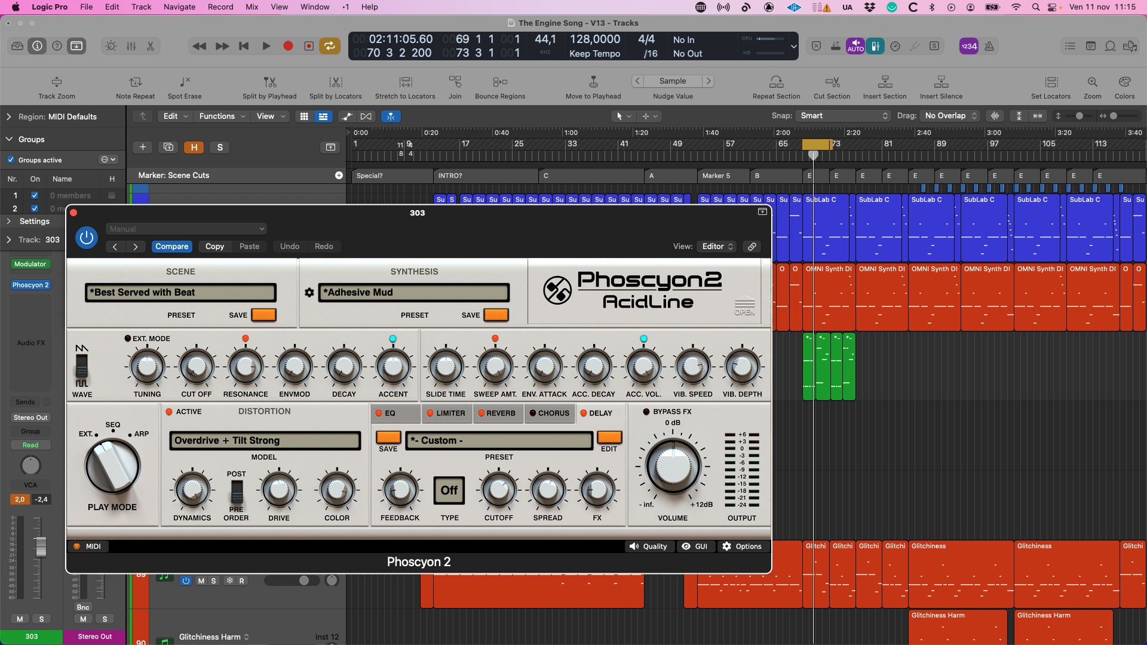This screenshot has height=645, width=1147.
Task: Open the Library from control bar
Action: [17, 46]
